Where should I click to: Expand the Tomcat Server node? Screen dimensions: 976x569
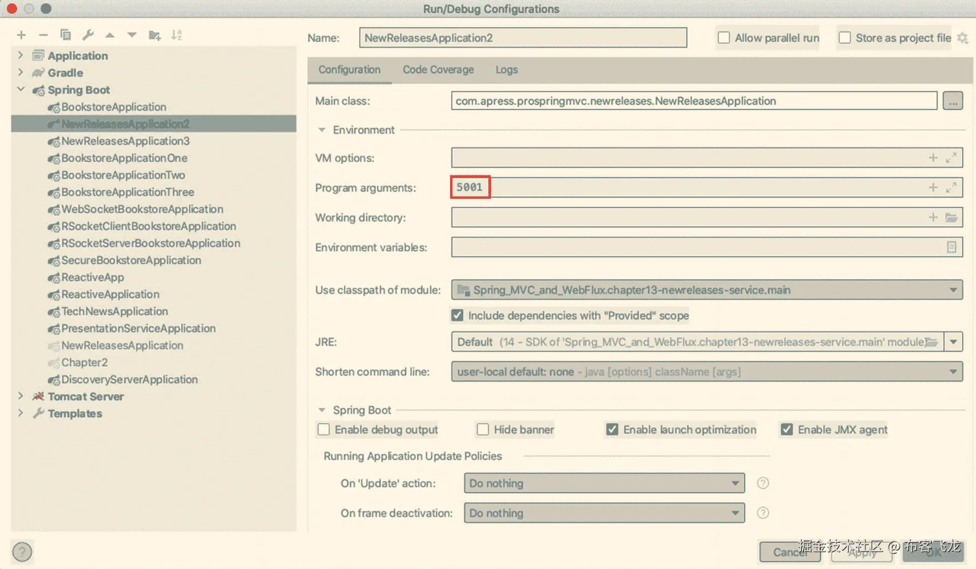pos(21,396)
